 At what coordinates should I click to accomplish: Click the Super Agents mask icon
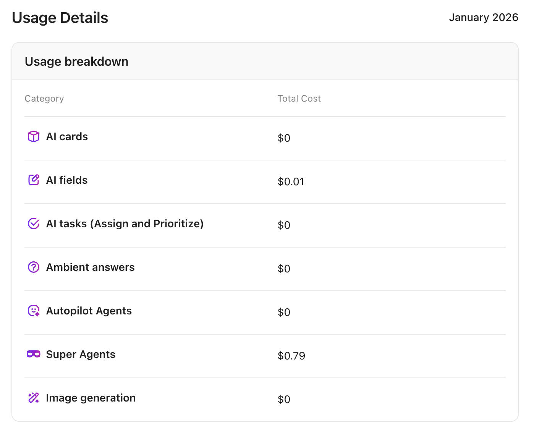pos(34,354)
